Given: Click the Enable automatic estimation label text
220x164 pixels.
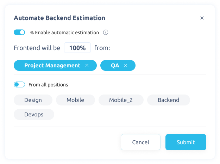Looking at the screenshot, I should (64, 32).
